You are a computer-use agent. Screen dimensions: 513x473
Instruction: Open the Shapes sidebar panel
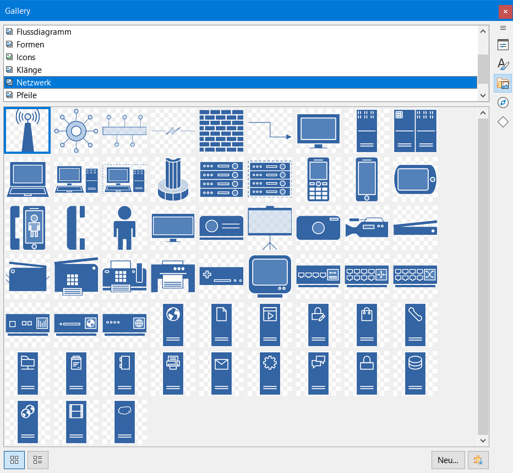tap(503, 122)
